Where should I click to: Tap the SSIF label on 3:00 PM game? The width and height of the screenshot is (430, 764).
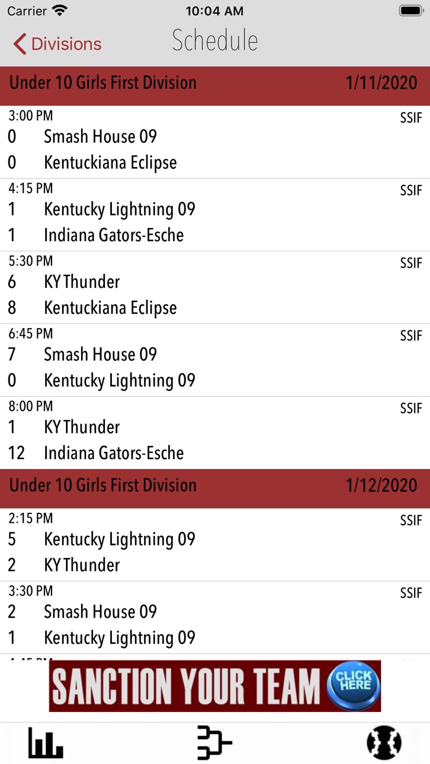(x=411, y=118)
